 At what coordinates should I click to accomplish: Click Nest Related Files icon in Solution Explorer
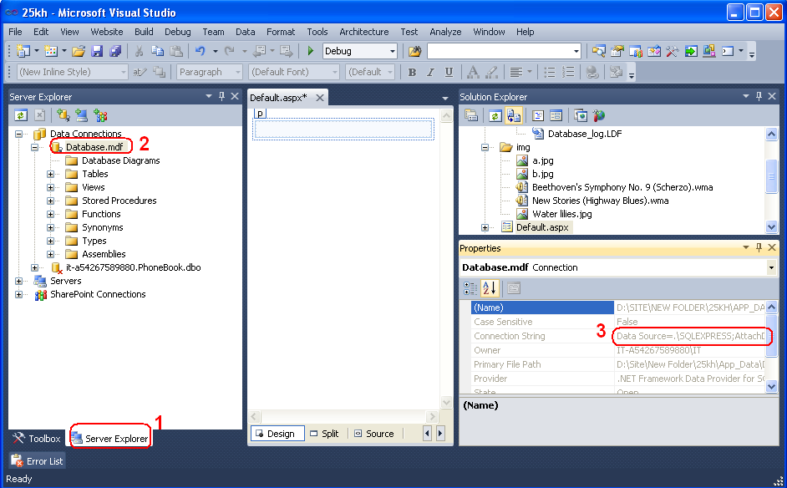(x=514, y=116)
